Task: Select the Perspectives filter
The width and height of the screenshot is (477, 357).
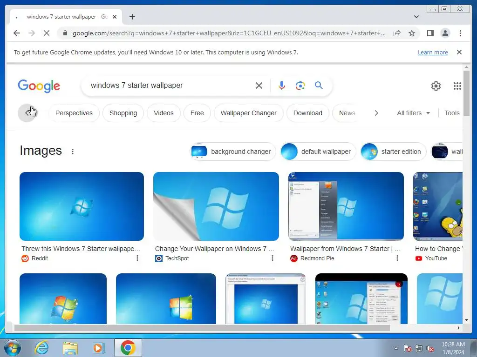Action: pos(74,113)
